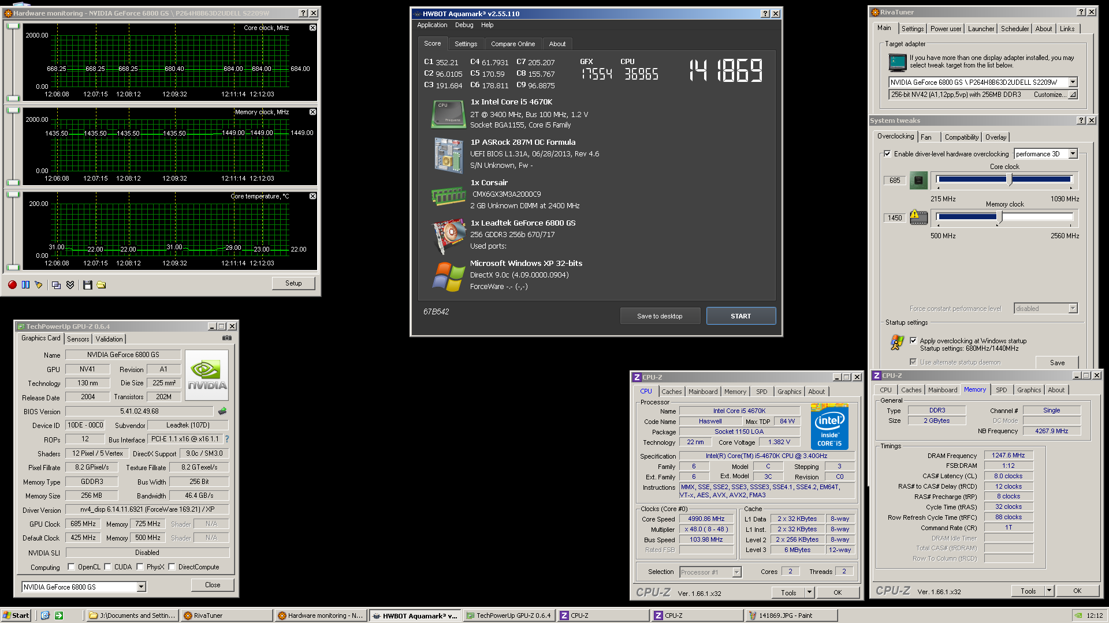This screenshot has width=1109, height=623.
Task: Open Tools dropdown arrow in CPU-Z Memory window
Action: tap(1050, 591)
